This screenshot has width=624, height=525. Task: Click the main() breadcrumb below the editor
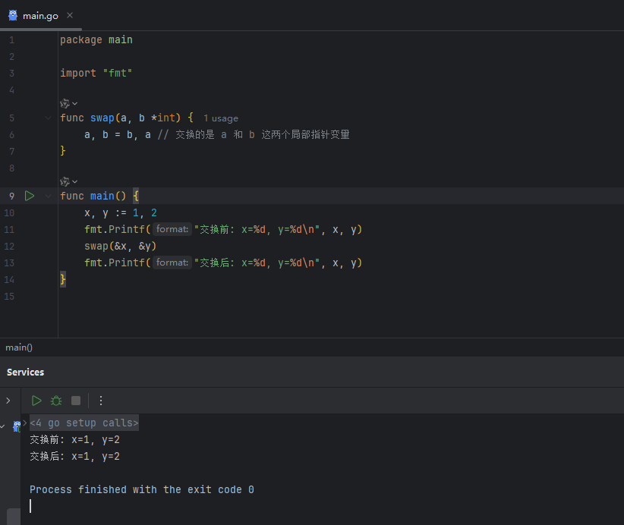point(19,347)
